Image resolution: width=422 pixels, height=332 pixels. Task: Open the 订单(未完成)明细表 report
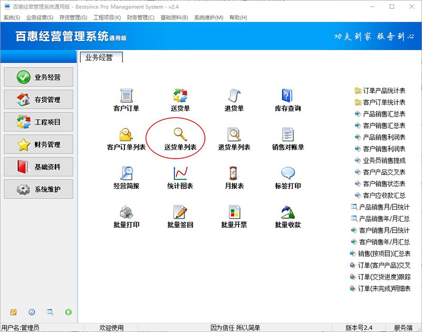tap(380, 288)
